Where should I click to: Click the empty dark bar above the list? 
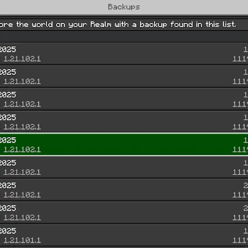click(124, 36)
